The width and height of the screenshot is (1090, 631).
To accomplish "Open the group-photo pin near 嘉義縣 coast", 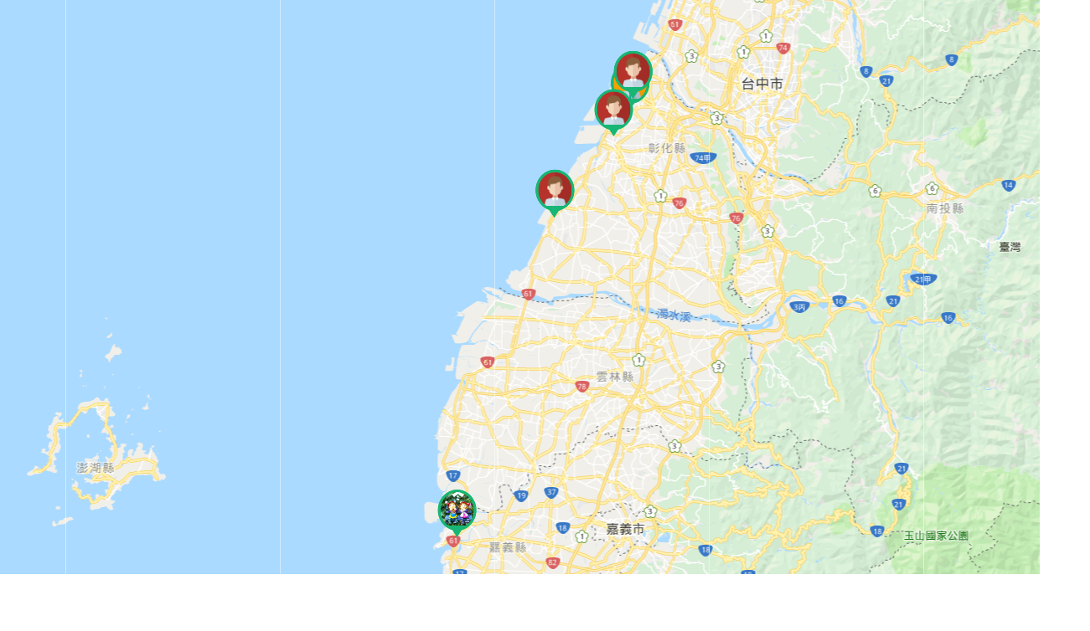I will (x=457, y=511).
